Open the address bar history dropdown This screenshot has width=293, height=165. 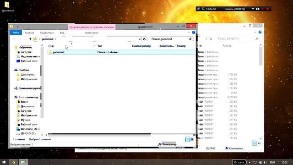click(x=140, y=39)
